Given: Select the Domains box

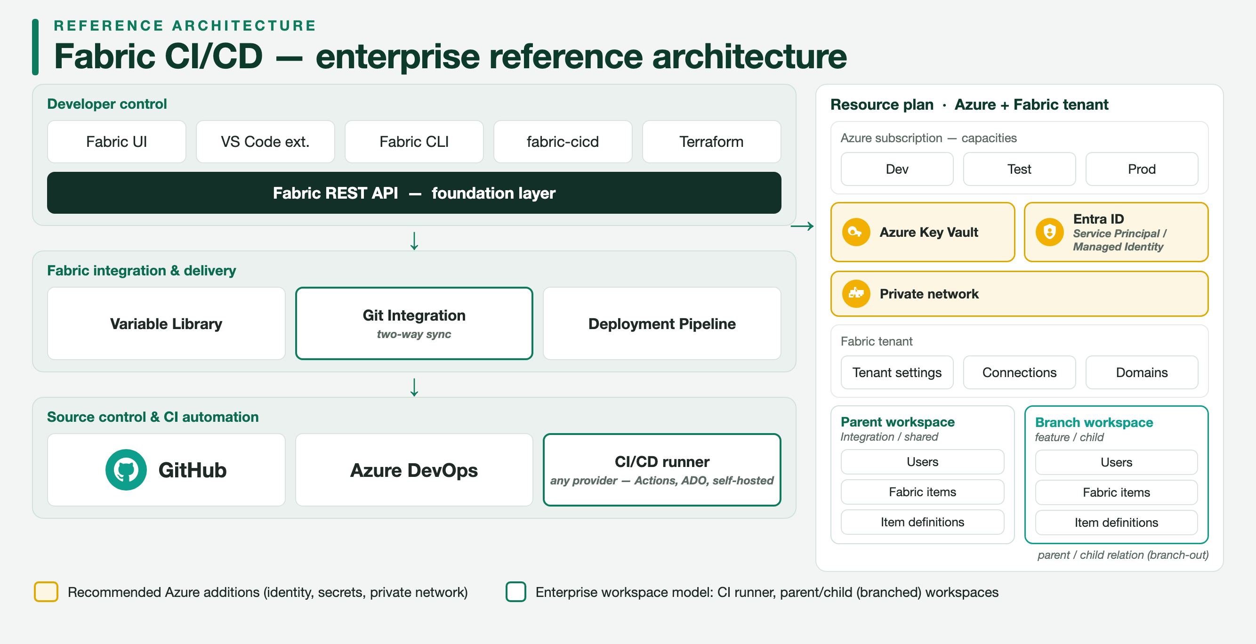Looking at the screenshot, I should 1142,372.
